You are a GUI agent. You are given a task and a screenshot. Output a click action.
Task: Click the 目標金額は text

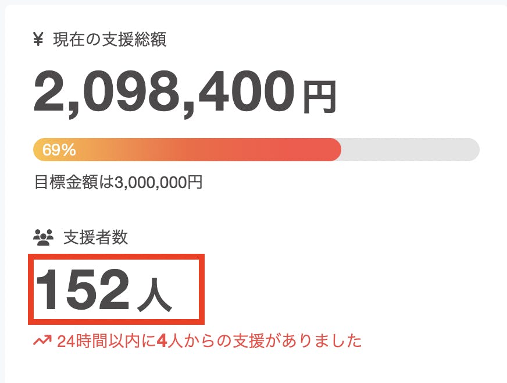(74, 182)
